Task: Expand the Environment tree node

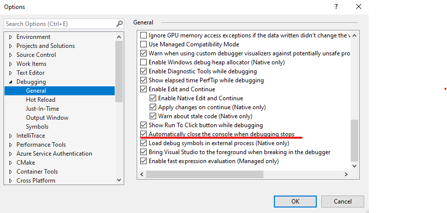Action: (11, 37)
